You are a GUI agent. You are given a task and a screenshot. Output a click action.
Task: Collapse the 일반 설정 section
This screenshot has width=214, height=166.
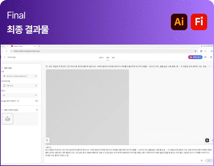point(2,68)
